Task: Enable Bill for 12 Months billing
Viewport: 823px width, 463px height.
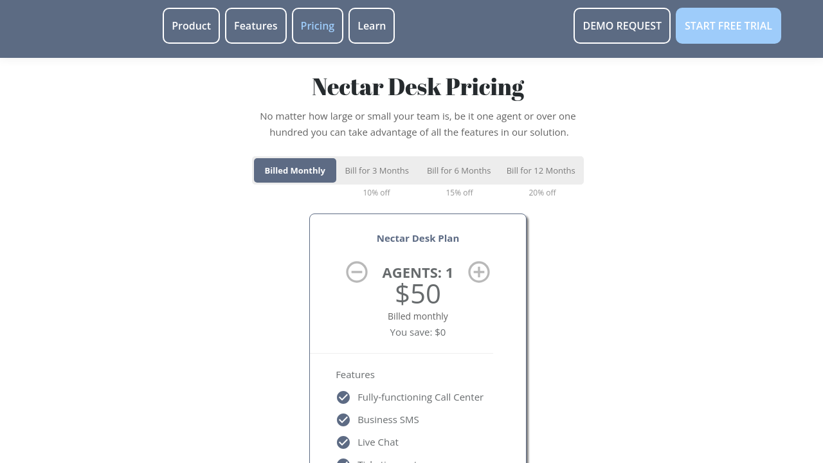Action: click(541, 170)
